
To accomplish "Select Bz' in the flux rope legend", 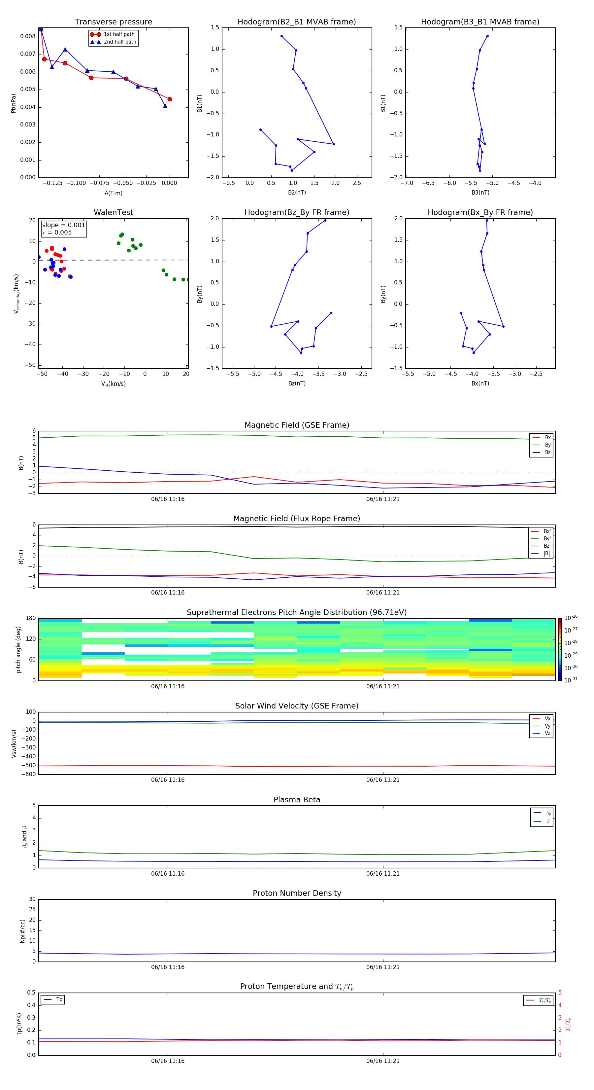I will [x=541, y=546].
